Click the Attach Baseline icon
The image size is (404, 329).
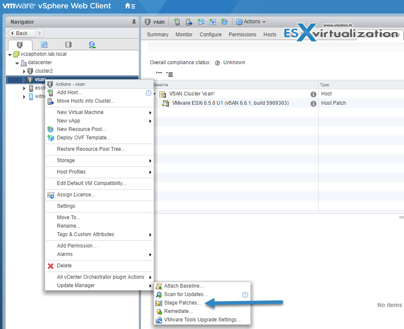(159, 286)
